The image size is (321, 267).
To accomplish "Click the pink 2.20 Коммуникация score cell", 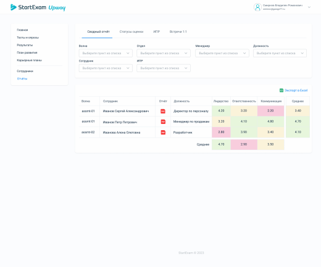I will pos(270,111).
